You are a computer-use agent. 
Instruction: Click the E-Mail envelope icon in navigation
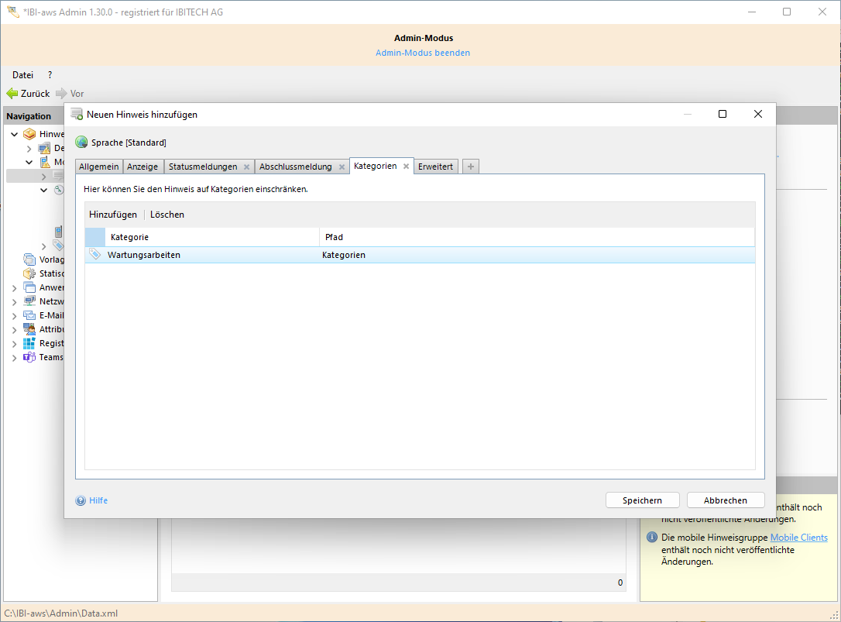coord(29,315)
